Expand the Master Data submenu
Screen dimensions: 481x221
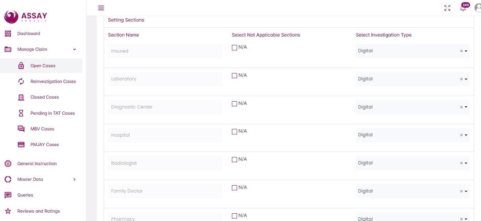click(75, 179)
